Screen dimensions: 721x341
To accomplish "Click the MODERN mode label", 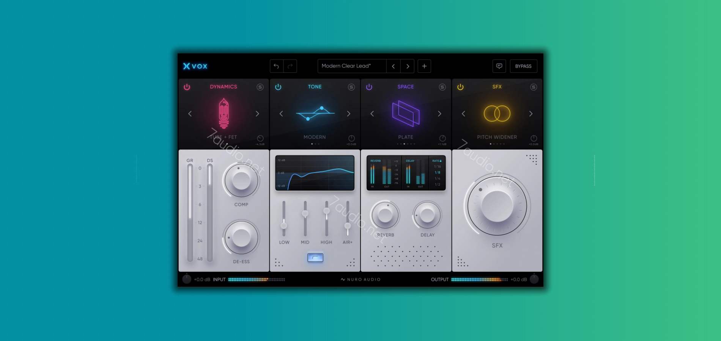I will coord(315,137).
